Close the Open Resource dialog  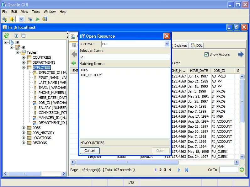pos(167,36)
